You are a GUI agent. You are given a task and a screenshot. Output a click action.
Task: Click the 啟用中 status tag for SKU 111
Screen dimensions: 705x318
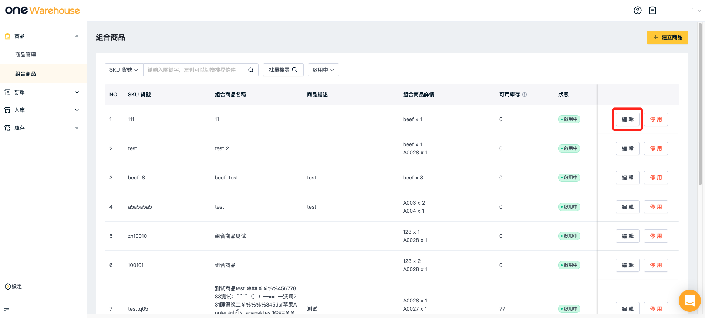[x=569, y=119]
